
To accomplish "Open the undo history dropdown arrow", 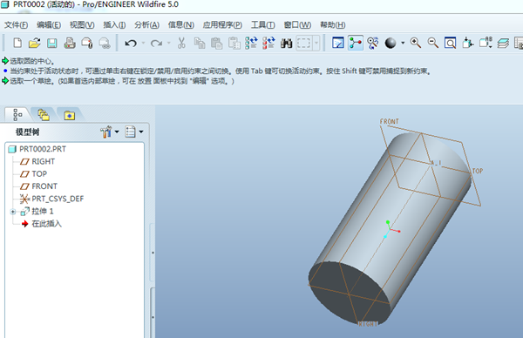I will pyautogui.click(x=144, y=43).
